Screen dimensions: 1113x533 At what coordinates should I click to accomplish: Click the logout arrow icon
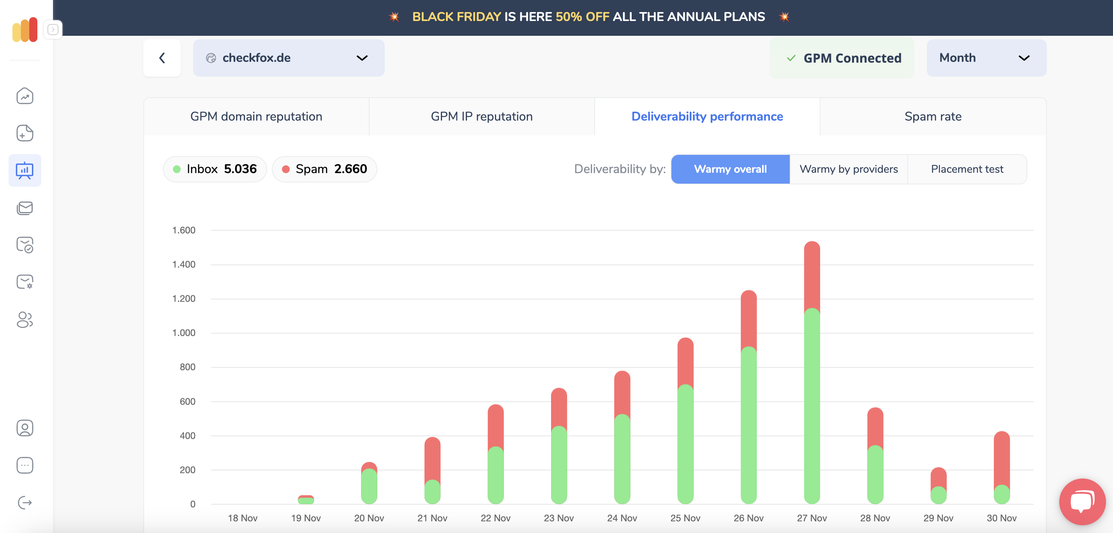(25, 502)
